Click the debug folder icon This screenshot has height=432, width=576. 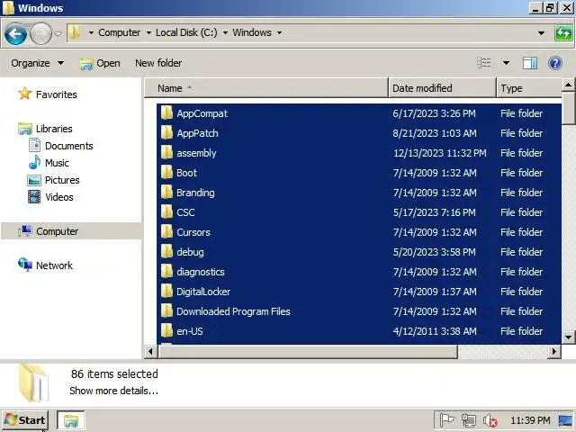pyautogui.click(x=166, y=252)
